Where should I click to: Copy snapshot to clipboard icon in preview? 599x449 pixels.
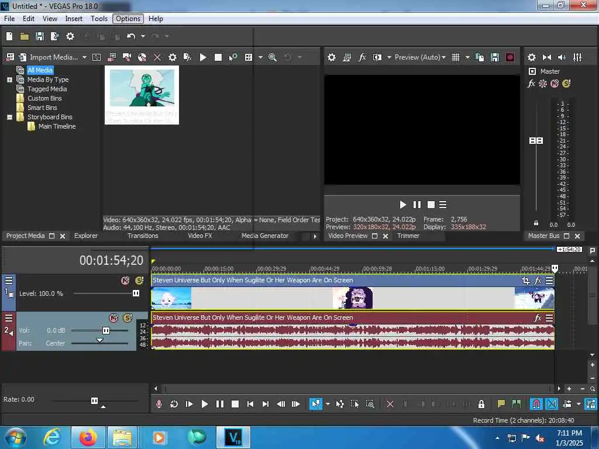tap(480, 57)
